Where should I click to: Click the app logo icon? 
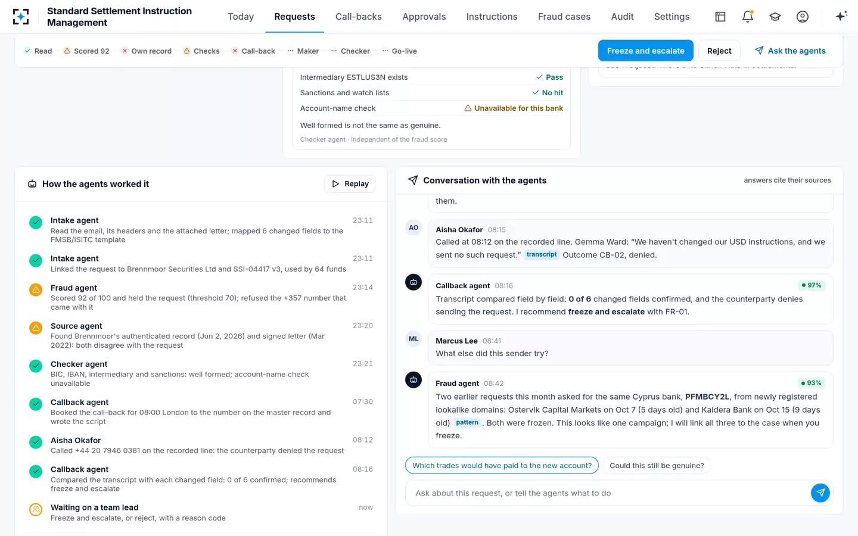(21, 17)
